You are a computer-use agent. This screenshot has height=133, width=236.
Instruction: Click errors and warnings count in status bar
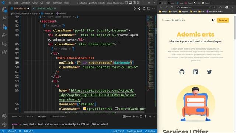point(29,131)
